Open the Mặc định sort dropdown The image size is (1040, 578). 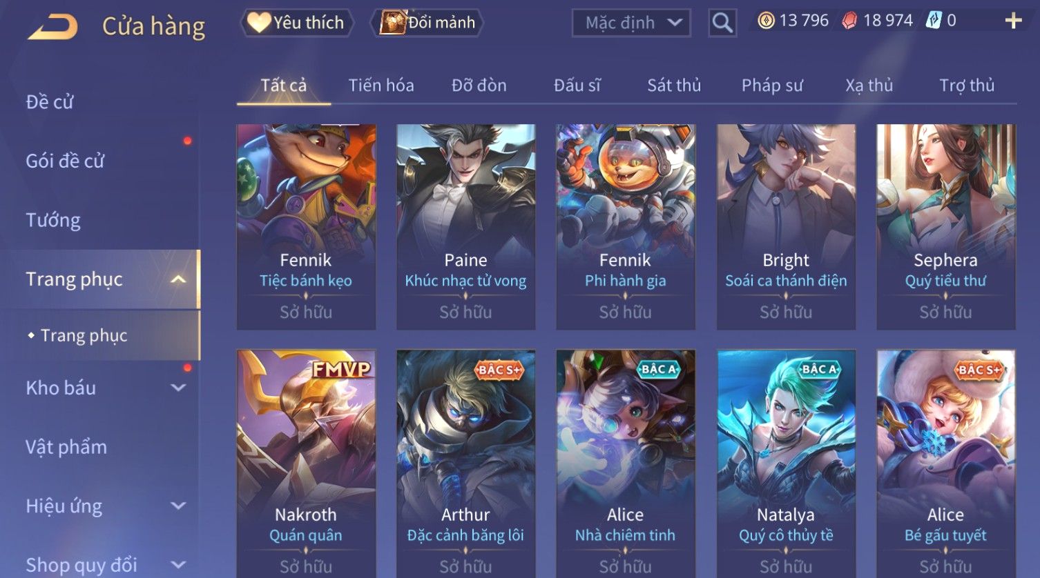pos(631,23)
